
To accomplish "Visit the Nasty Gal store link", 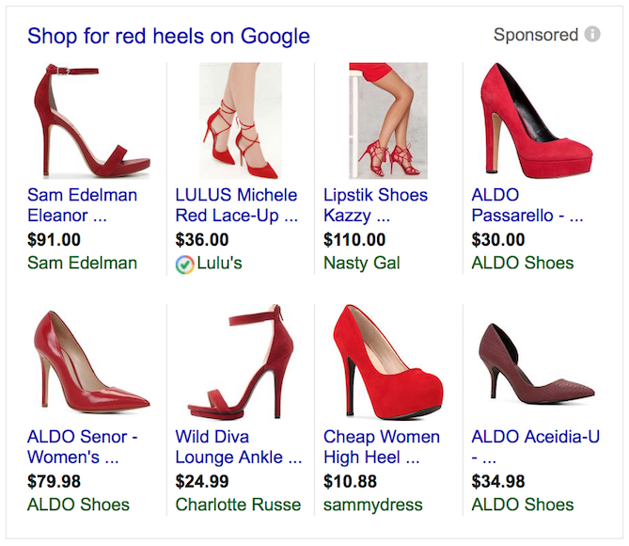I will coord(361,264).
